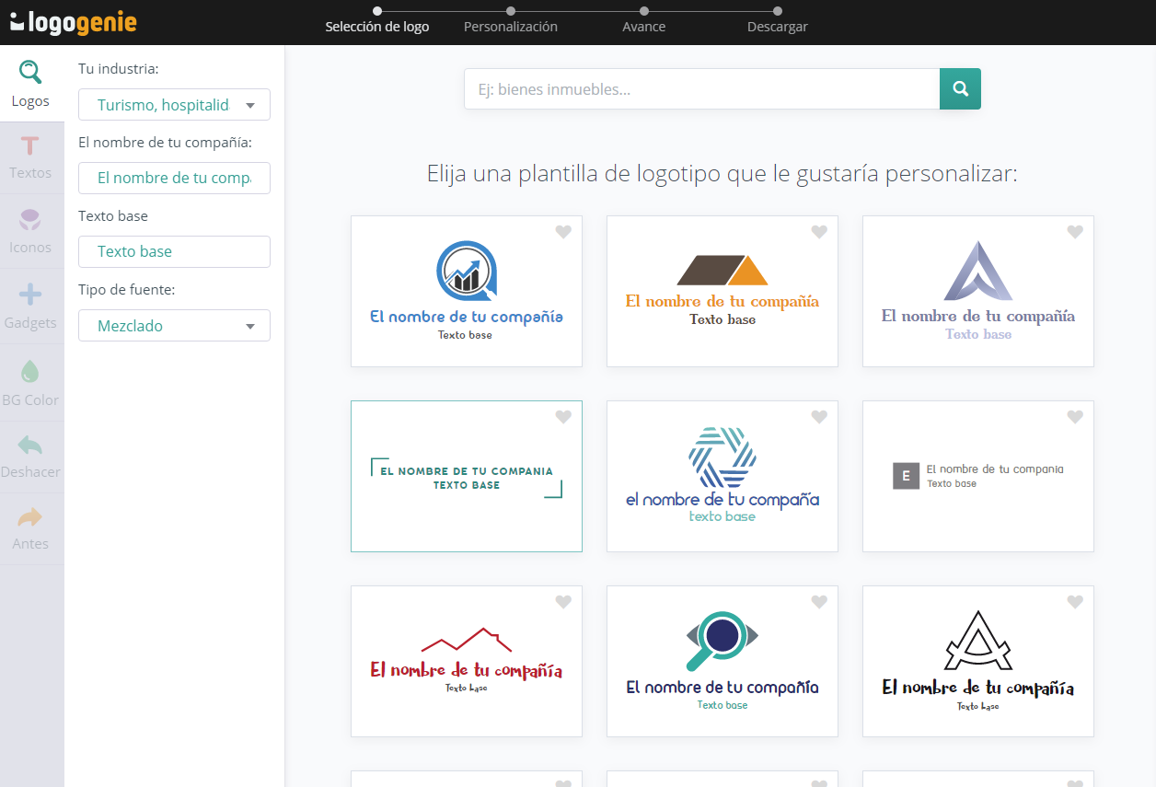The image size is (1156, 787).
Task: Favorite the blue chart logo template
Action: tap(563, 232)
